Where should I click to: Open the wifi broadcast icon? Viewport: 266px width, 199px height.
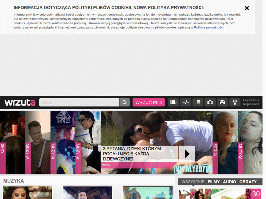coord(235,102)
